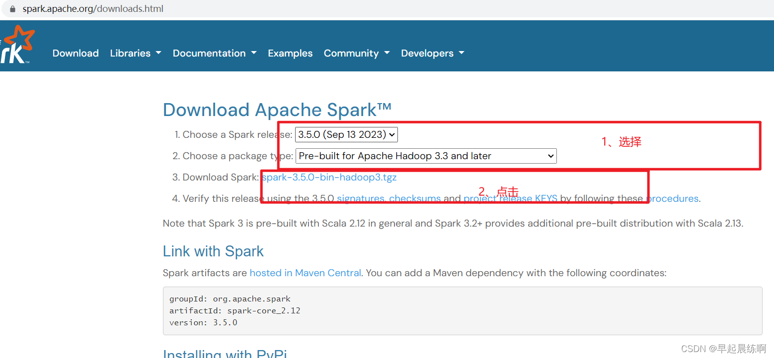Click the spark.apache.org URL in the address bar

[x=93, y=9]
